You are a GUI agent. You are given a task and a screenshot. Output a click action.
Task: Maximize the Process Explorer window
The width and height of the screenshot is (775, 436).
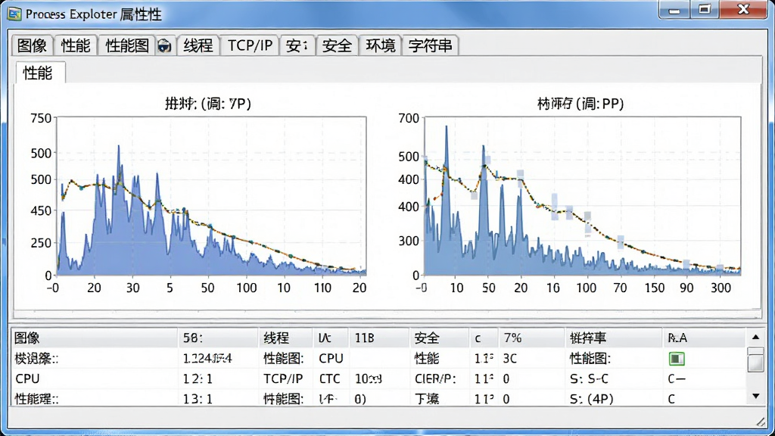pos(704,10)
